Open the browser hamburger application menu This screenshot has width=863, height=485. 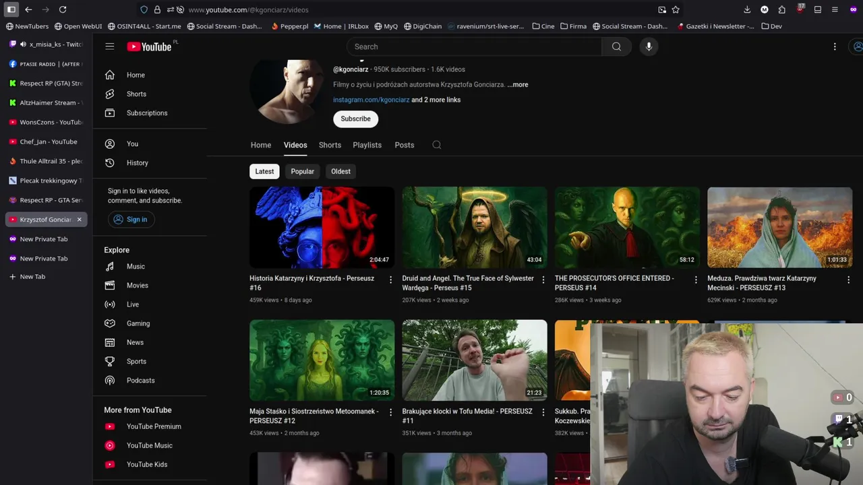coord(835,9)
